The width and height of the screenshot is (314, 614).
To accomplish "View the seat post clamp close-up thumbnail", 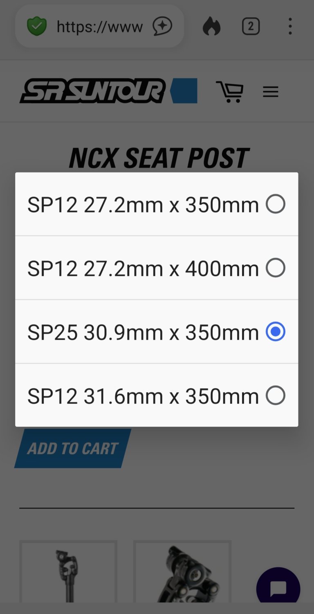I will coord(182,575).
